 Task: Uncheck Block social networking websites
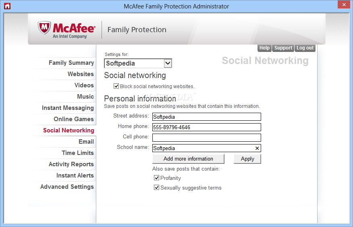point(116,86)
